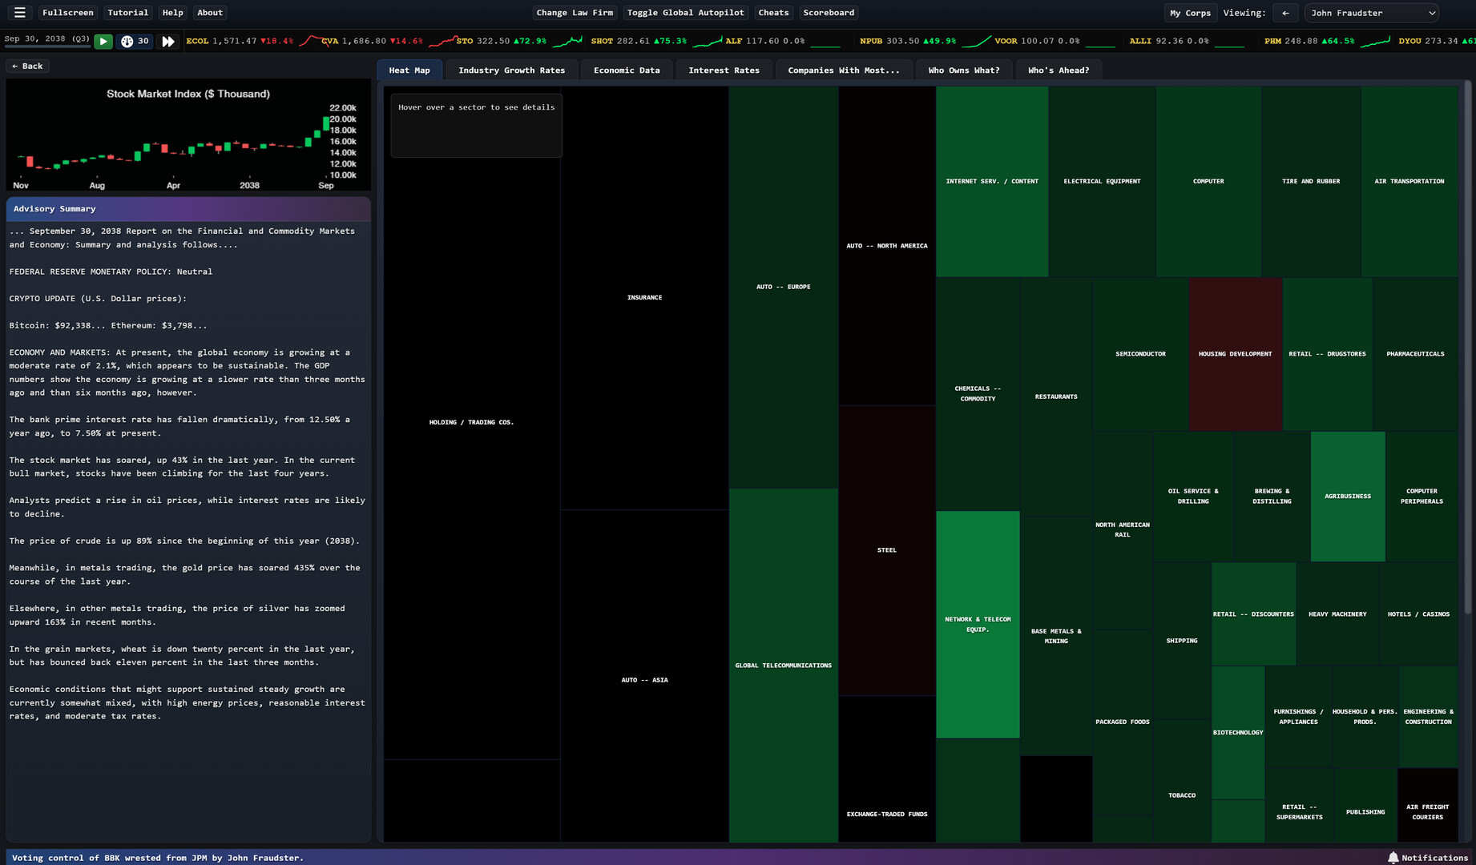Click the speed gauge set to 30
Image resolution: width=1476 pixels, height=865 pixels.
[x=135, y=42]
